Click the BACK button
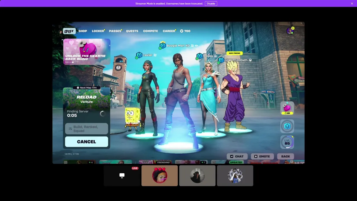Viewport: 357px width, 201px height. click(x=285, y=156)
